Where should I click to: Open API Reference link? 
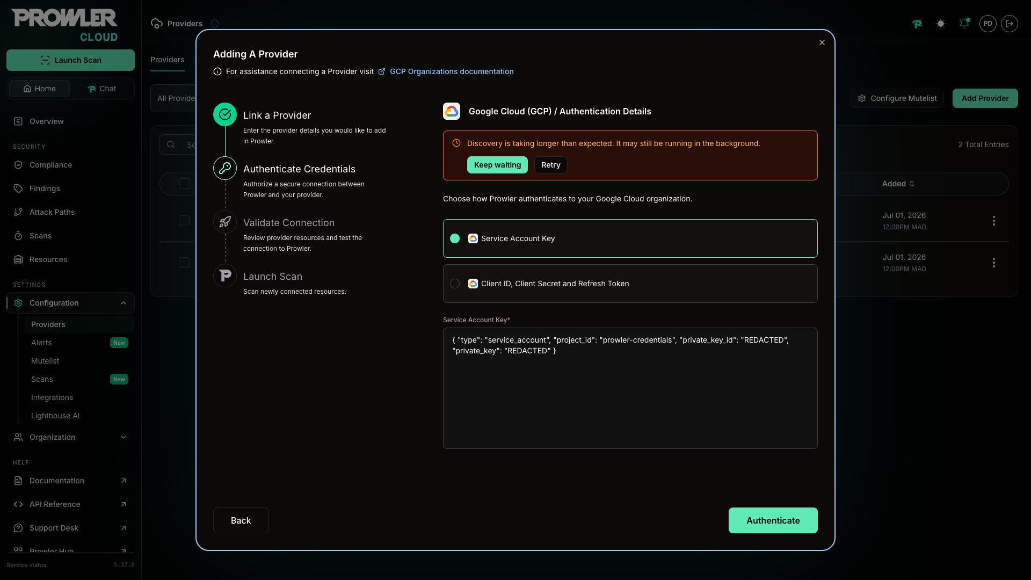[70, 504]
